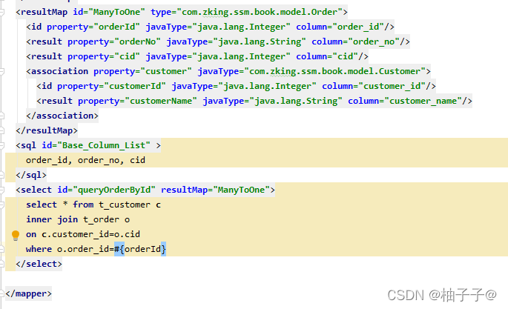Click "c.customer_id=o.cid" join condition
Viewport: 508px width, 309px height.
coord(90,235)
